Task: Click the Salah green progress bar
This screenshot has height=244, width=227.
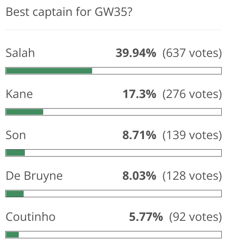Action: point(49,71)
